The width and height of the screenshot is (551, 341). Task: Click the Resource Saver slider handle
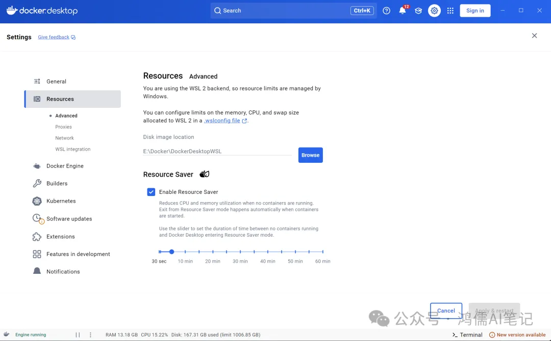[x=171, y=251]
